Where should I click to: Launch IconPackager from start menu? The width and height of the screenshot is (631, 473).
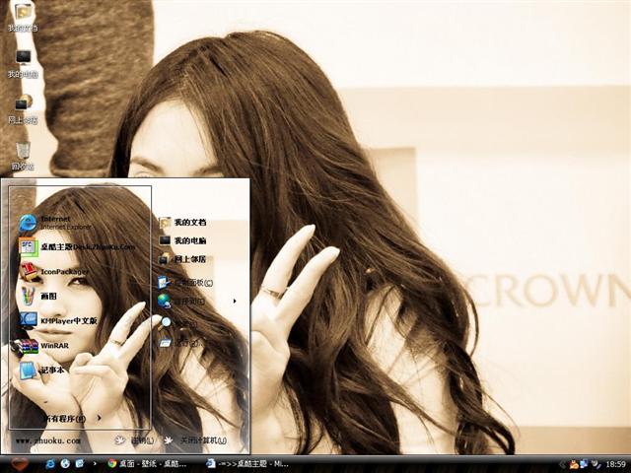54,272
